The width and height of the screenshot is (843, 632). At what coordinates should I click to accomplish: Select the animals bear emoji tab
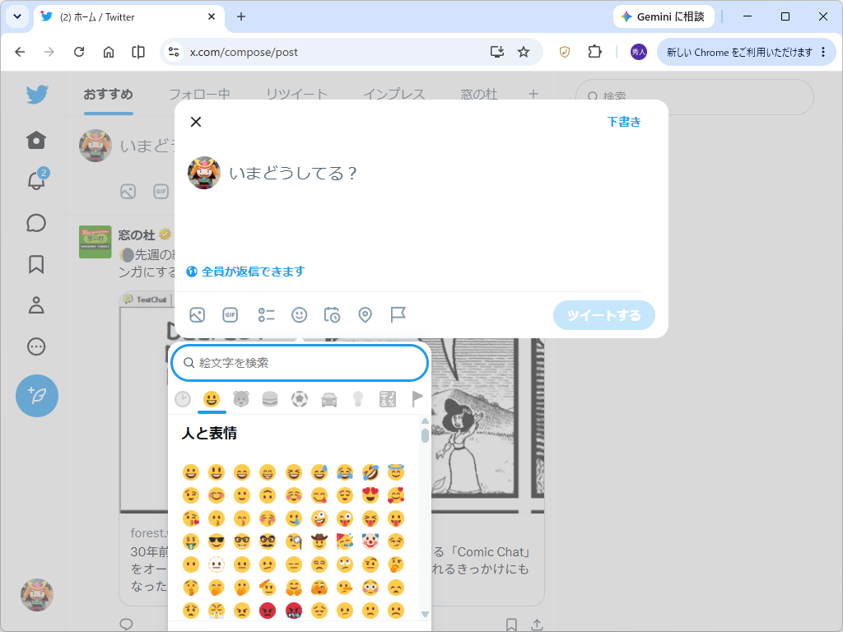[241, 399]
